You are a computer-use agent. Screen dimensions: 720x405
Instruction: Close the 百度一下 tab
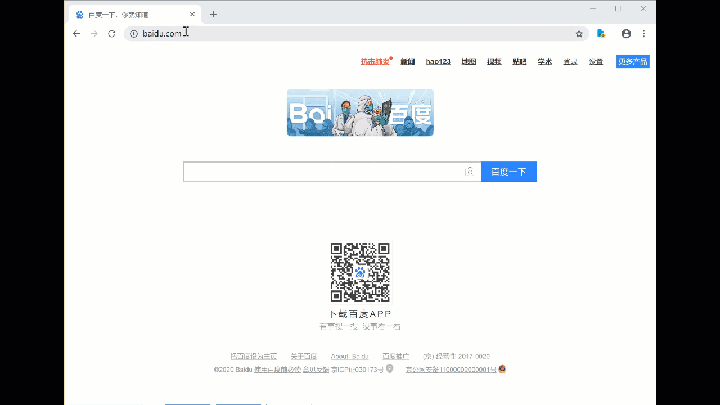[192, 15]
